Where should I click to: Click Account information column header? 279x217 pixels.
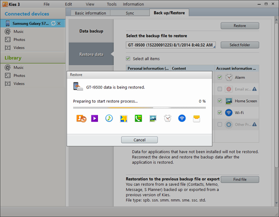click(237, 68)
